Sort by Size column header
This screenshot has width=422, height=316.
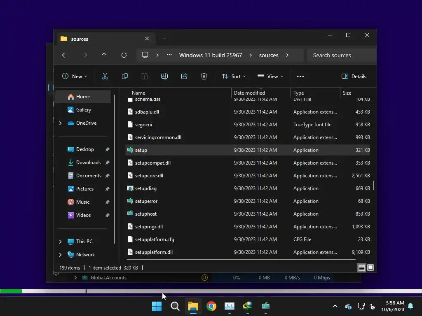tap(347, 93)
